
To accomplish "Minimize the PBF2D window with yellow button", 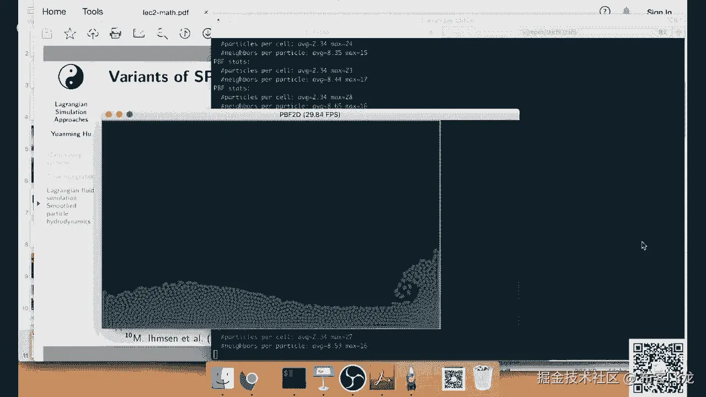I will 119,115.
